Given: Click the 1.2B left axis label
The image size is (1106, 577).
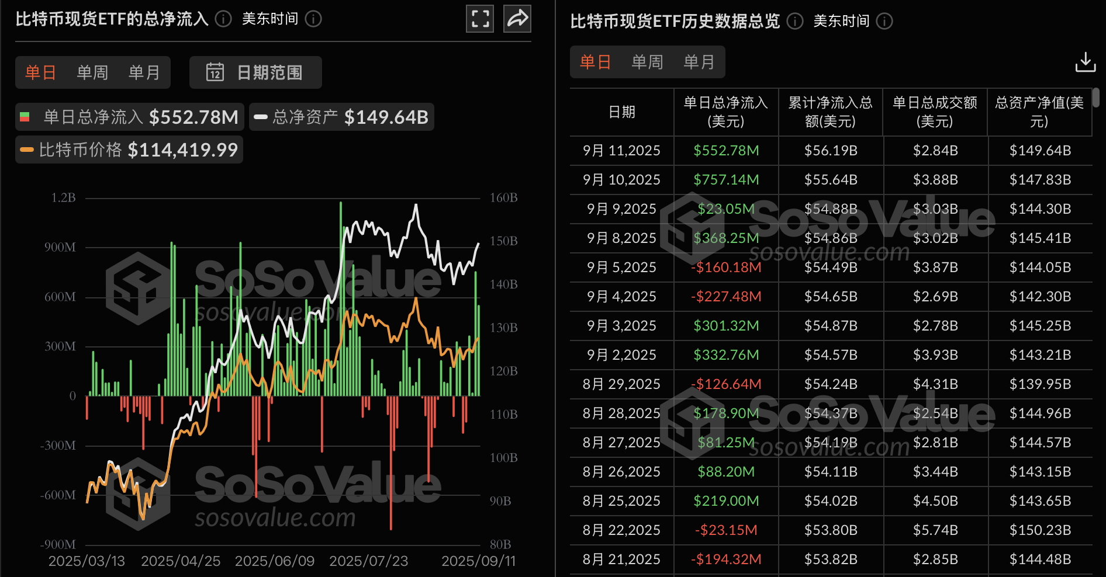Looking at the screenshot, I should 64,198.
